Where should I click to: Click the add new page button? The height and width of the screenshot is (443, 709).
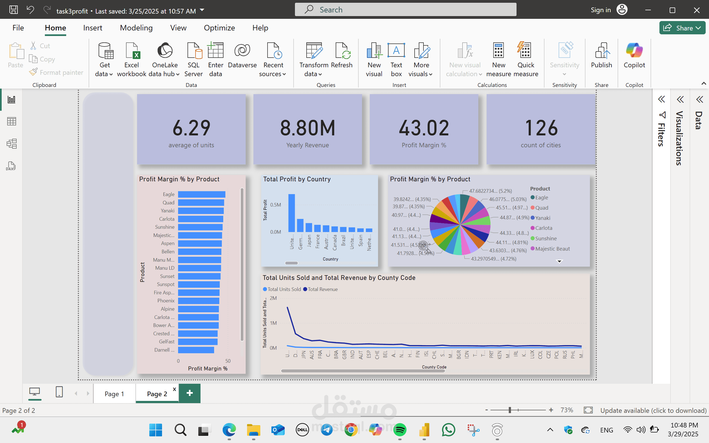(x=189, y=393)
